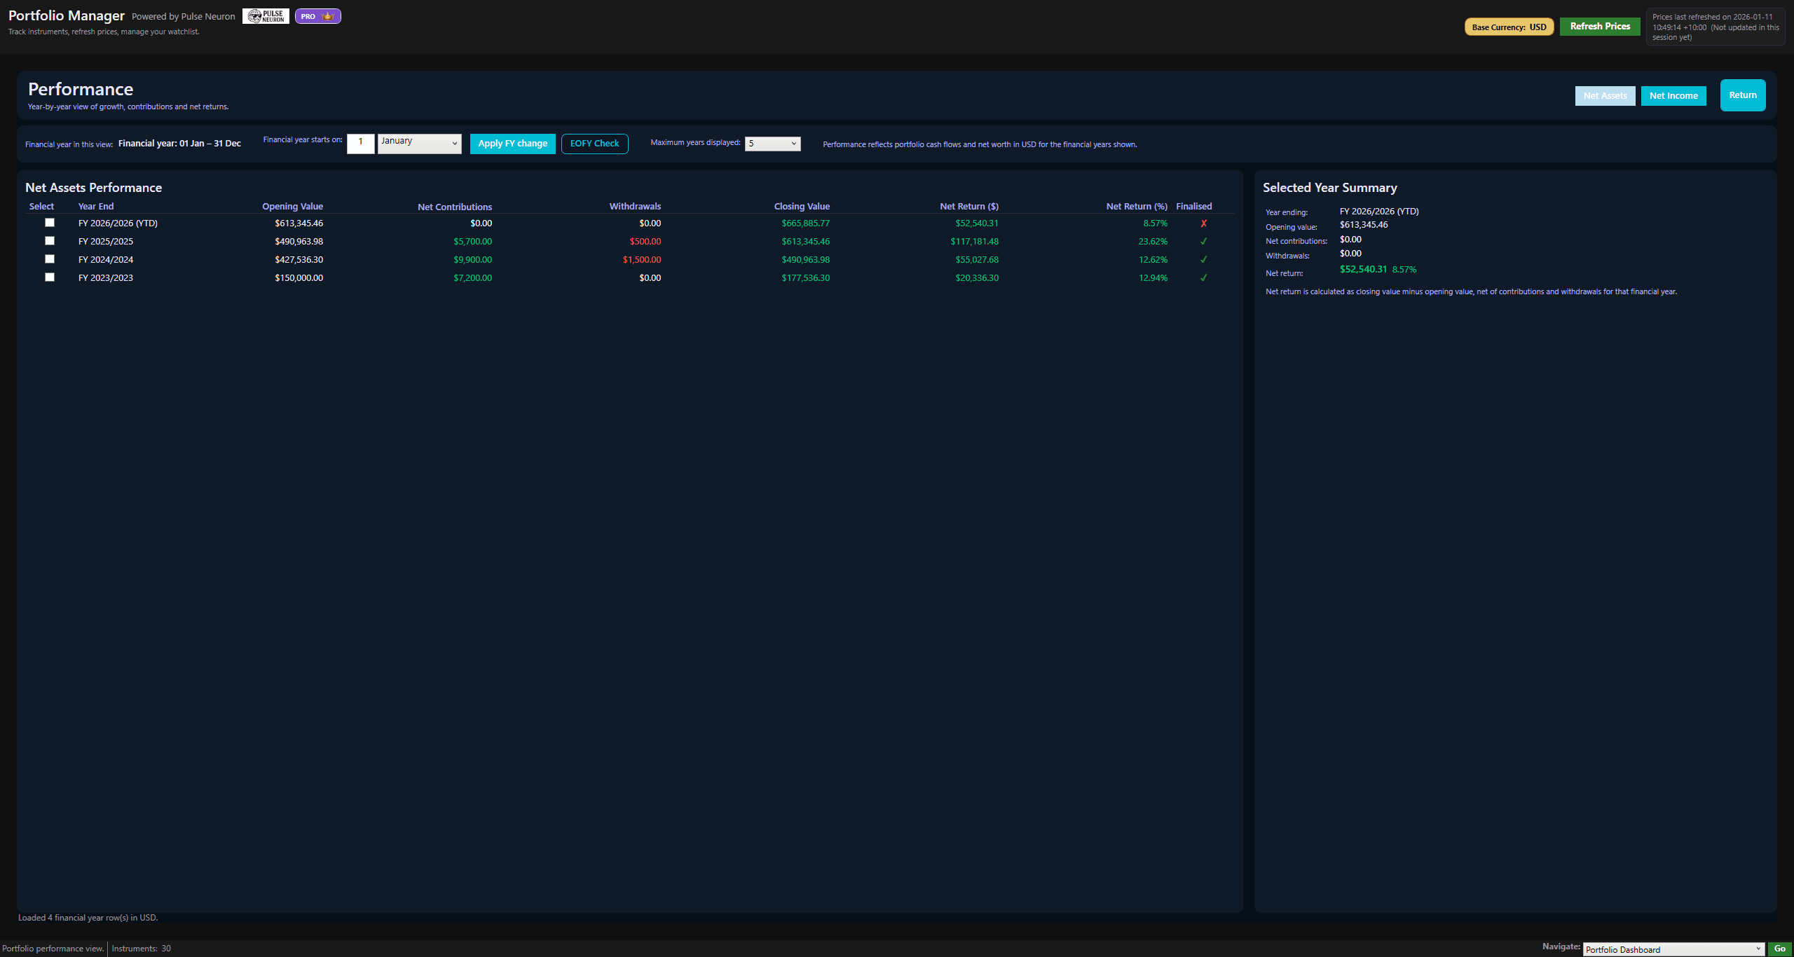Check the FY 2023/2023 select box
This screenshot has height=957, width=1794.
click(50, 277)
